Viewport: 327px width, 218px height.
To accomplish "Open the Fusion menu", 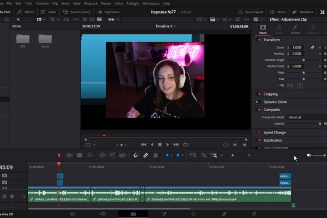I will tap(106, 3).
